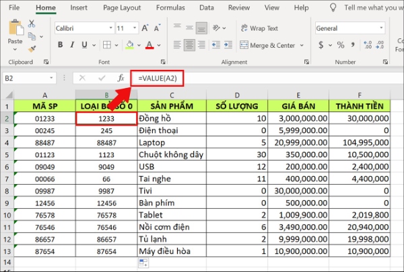Decrease font size with small A
404x272 pixels.
[157, 28]
